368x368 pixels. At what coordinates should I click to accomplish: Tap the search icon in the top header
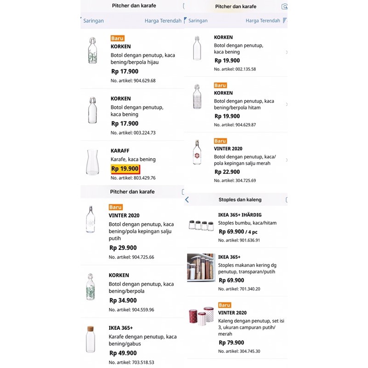coord(285,6)
